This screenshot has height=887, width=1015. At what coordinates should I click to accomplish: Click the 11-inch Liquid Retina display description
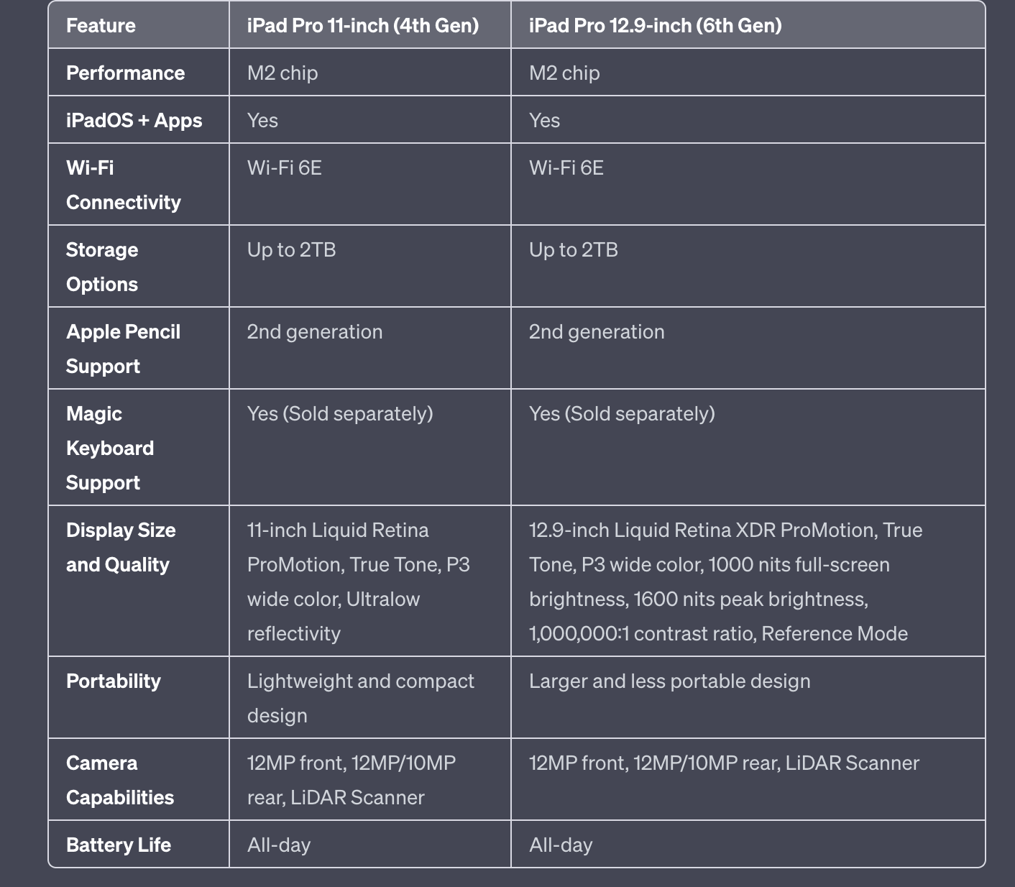(359, 582)
